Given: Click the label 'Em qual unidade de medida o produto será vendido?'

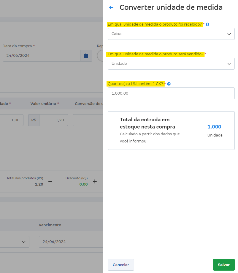Looking at the screenshot, I should (x=155, y=54).
